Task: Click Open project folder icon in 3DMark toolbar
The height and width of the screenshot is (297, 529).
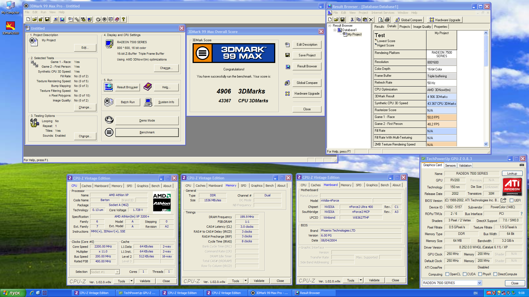Action: [34, 19]
